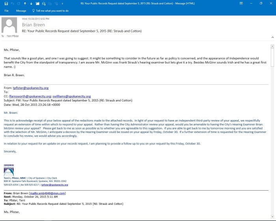Open the File menu
This screenshot has width=276, height=221.
7,11
